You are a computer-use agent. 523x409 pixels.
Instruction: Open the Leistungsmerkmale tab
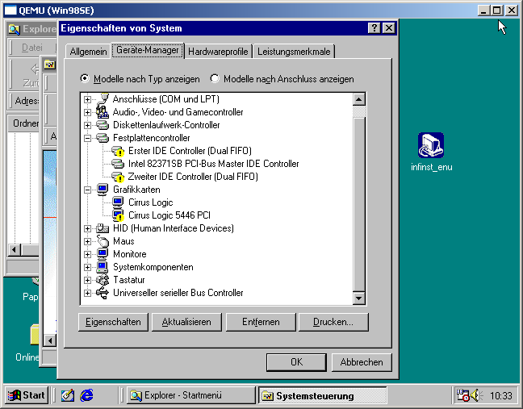294,52
